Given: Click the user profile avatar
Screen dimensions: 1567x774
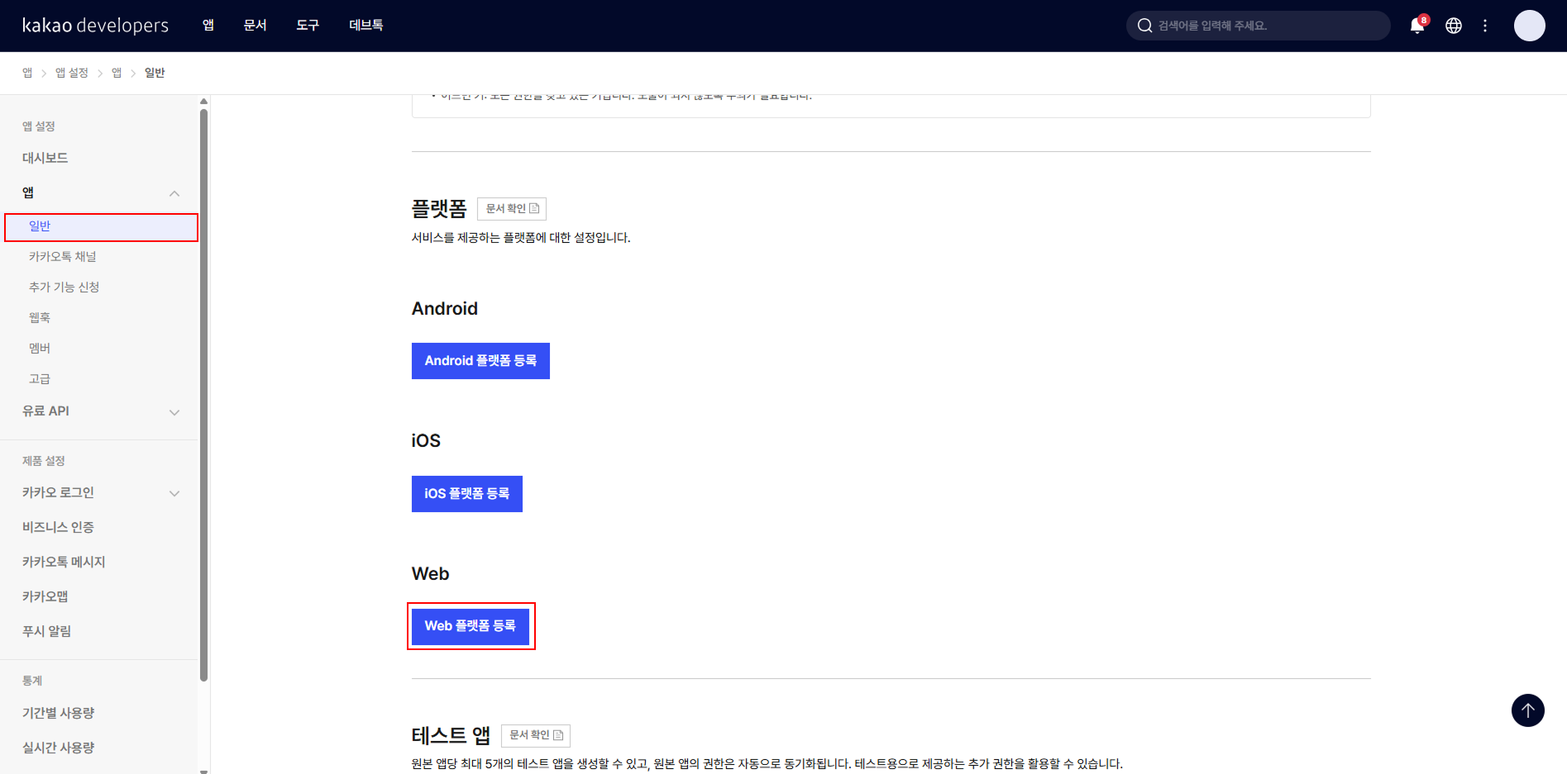Looking at the screenshot, I should 1529,26.
